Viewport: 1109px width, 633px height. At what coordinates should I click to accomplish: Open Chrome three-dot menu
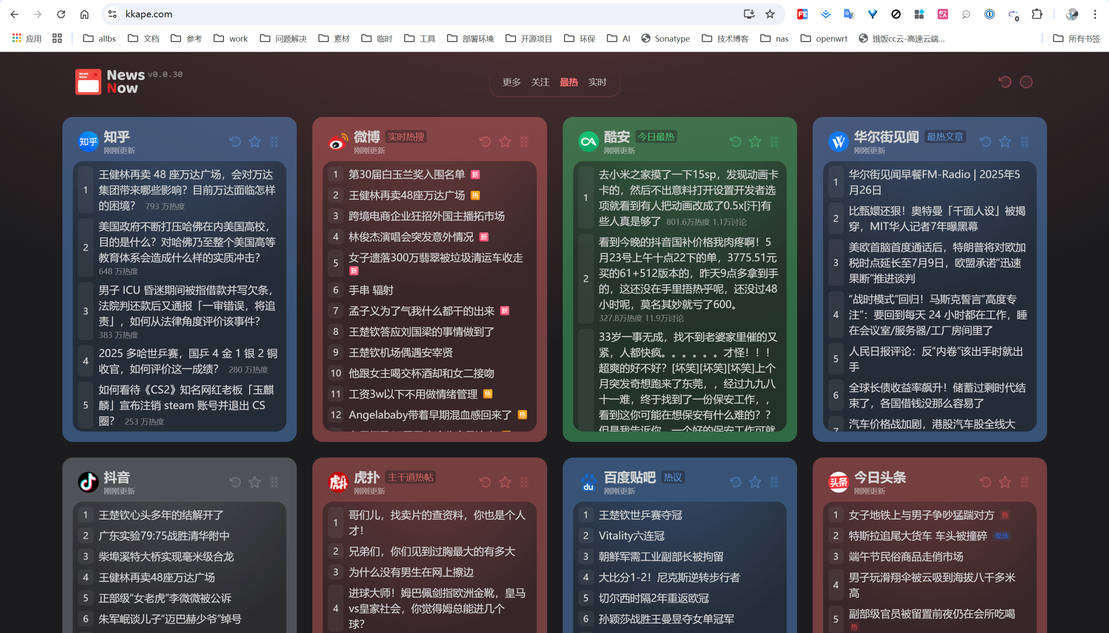click(1095, 14)
